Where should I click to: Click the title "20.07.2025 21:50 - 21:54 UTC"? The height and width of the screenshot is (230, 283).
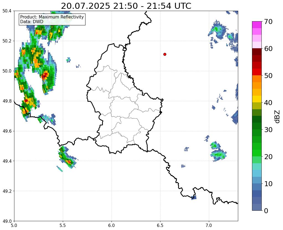click(126, 6)
